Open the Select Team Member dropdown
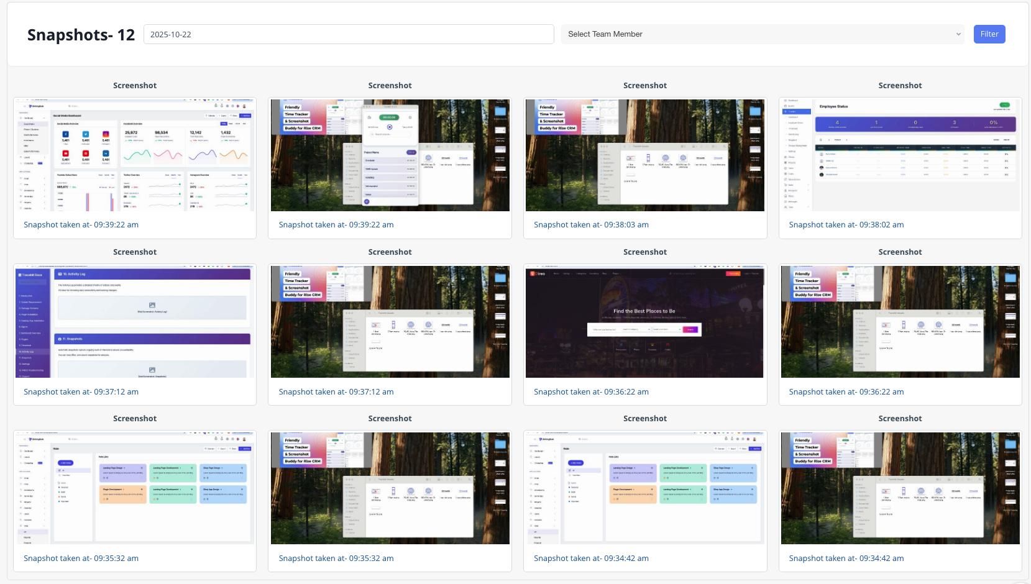This screenshot has width=1031, height=584. (762, 34)
